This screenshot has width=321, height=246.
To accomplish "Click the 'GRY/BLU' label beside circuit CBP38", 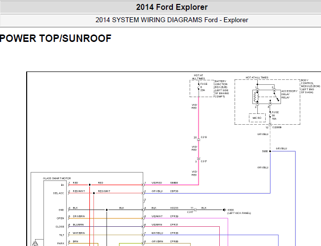I will click(x=157, y=191).
